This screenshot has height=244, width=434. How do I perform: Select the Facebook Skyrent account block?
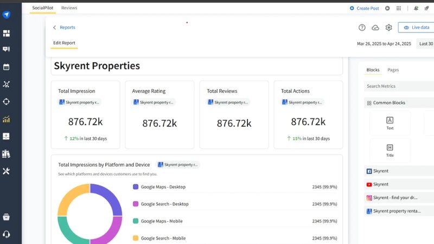399,171
